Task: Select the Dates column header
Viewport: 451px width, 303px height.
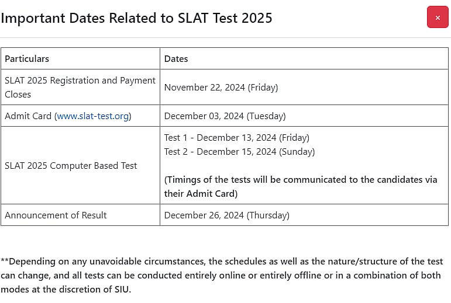Action: [176, 59]
